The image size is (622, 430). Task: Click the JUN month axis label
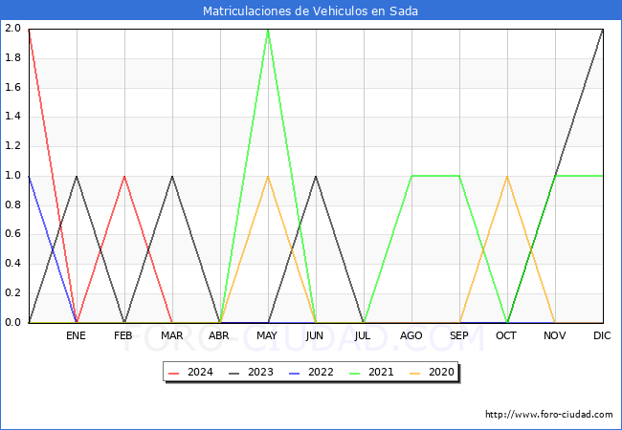click(x=315, y=335)
